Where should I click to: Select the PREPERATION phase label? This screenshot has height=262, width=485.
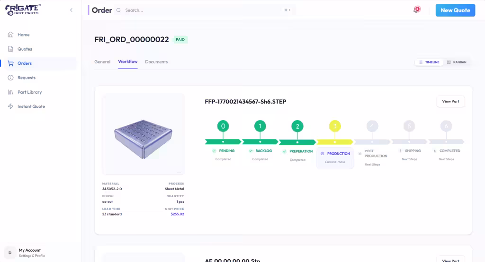[x=301, y=151]
